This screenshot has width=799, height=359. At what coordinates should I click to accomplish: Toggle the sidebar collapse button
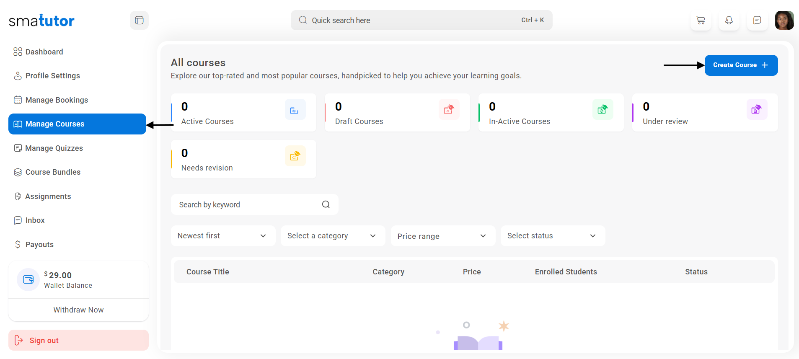click(139, 20)
